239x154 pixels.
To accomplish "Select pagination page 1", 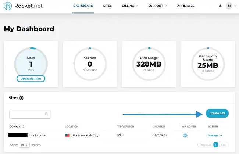I will [215, 144].
